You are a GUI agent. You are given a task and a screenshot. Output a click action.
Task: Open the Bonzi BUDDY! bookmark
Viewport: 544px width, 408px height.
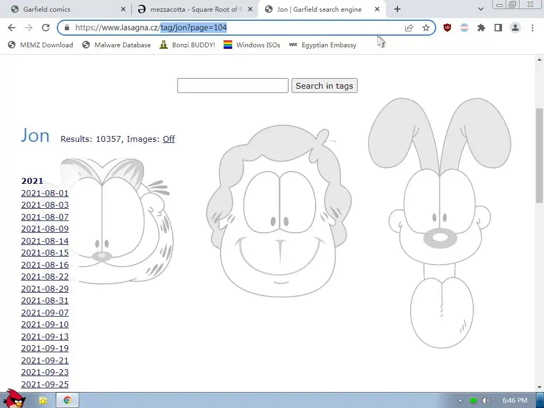point(188,45)
